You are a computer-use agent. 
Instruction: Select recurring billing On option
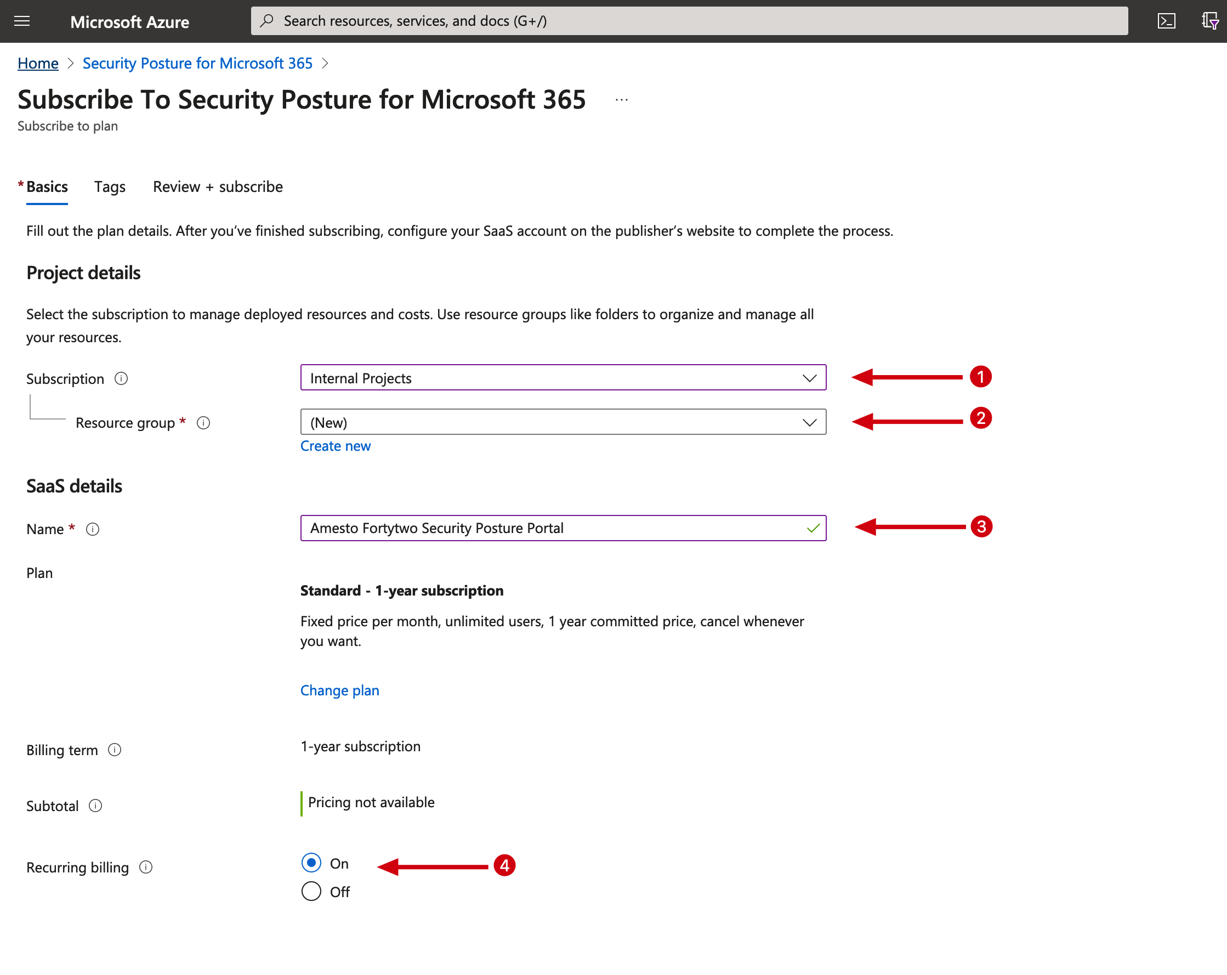[x=311, y=864]
